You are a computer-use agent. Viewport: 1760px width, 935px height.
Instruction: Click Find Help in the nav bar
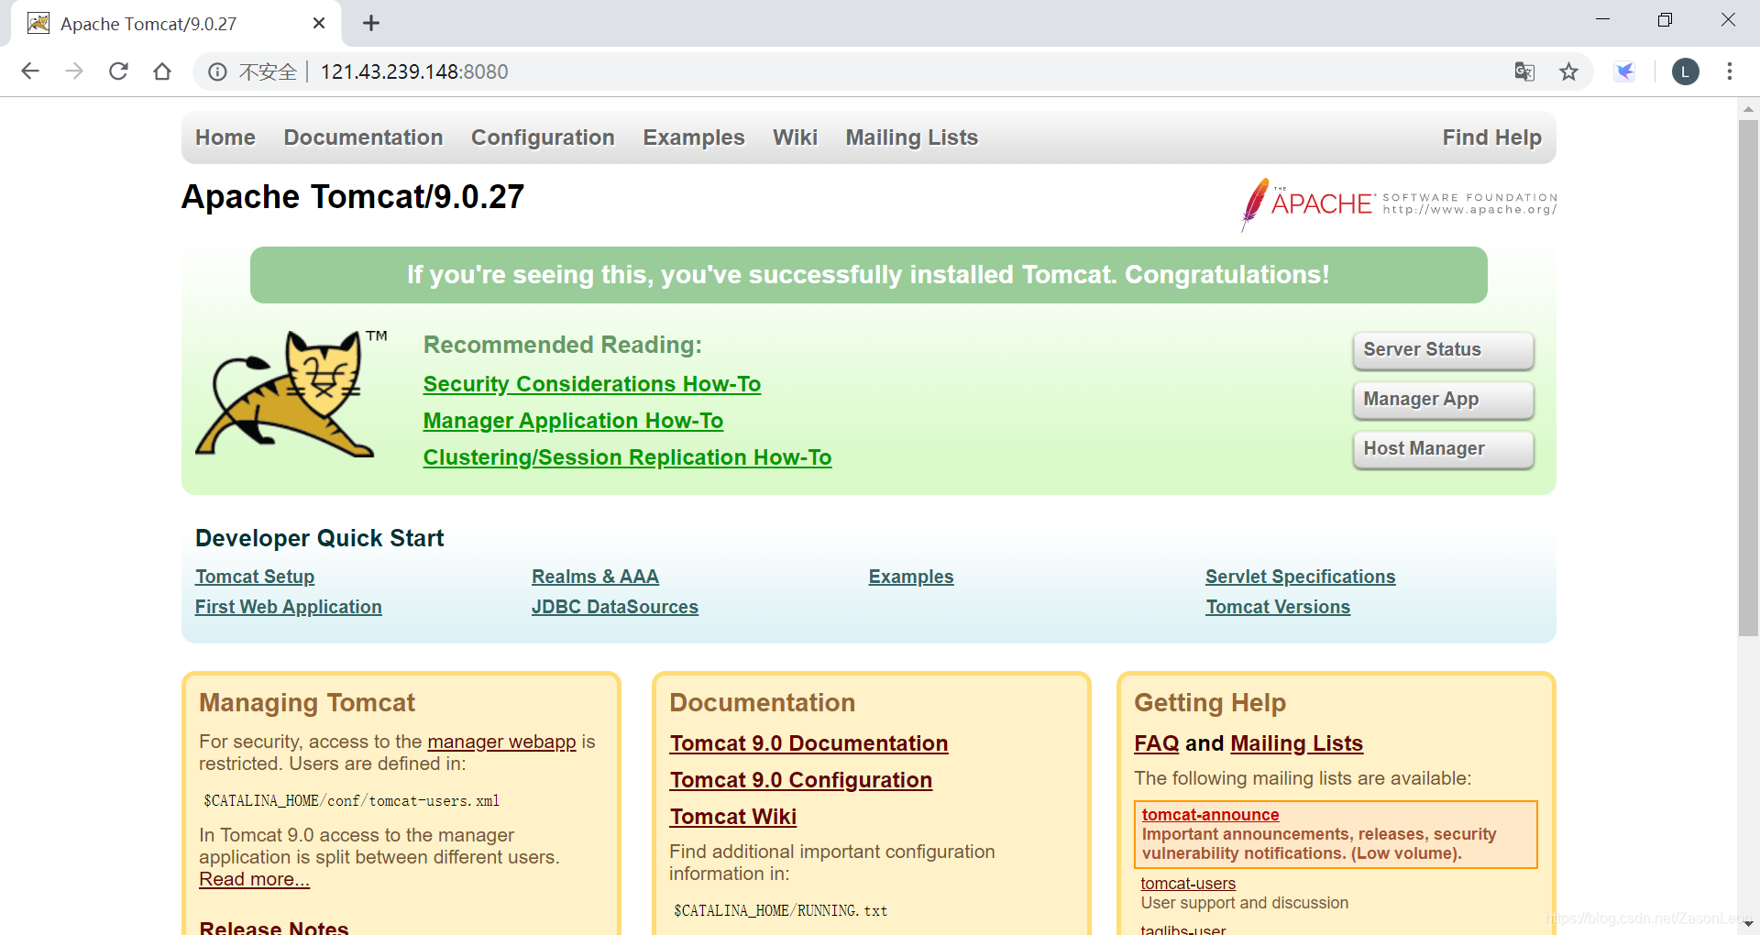[x=1492, y=137]
